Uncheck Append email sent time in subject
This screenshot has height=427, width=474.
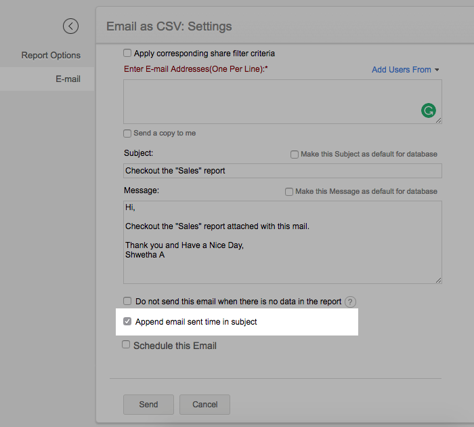tap(127, 322)
